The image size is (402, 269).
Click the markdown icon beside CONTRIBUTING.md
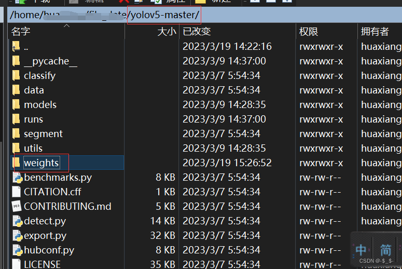click(x=17, y=206)
